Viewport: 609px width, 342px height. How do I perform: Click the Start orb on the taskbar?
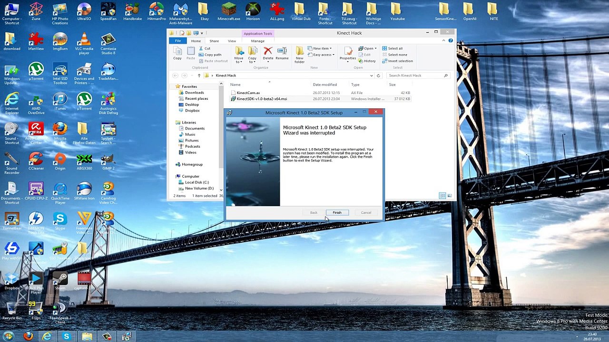click(9, 336)
